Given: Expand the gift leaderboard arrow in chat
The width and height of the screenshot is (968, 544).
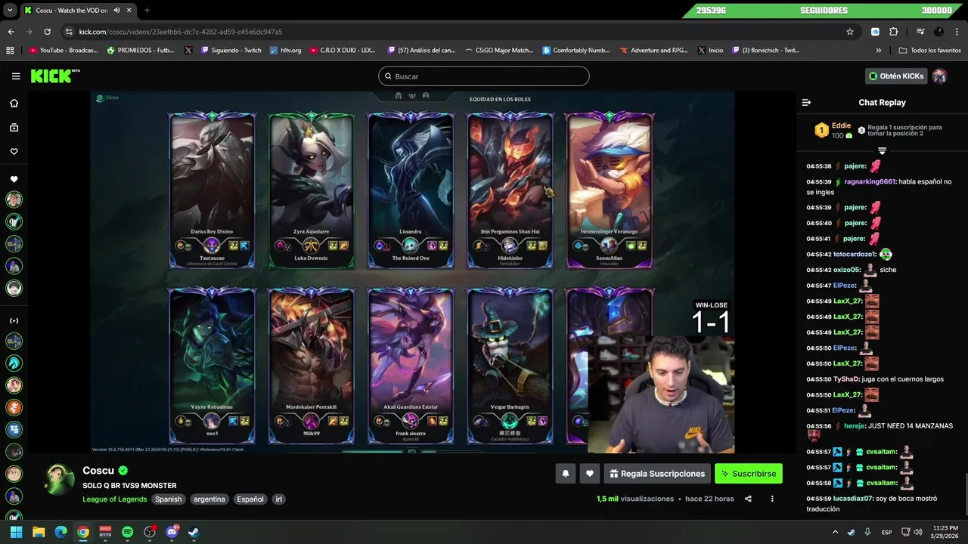Looking at the screenshot, I should coord(882,151).
